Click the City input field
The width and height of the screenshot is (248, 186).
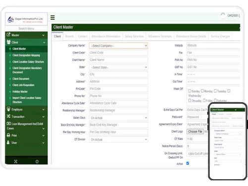coord(119,74)
